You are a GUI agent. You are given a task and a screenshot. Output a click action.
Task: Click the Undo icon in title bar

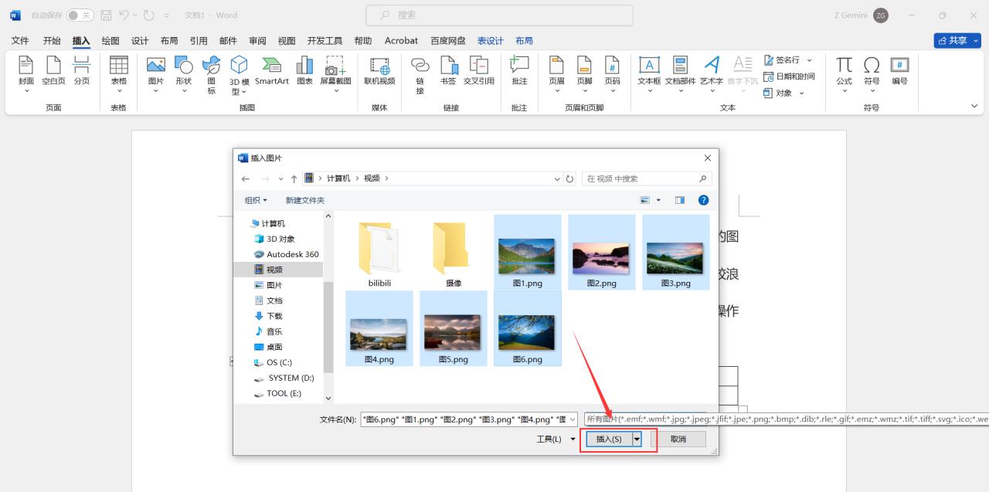tap(124, 15)
